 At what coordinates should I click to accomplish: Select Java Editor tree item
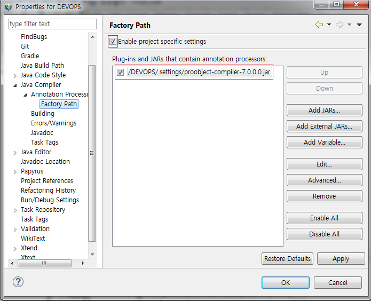(36, 152)
